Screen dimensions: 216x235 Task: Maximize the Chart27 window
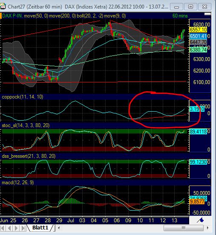pyautogui.click(x=190, y=7)
